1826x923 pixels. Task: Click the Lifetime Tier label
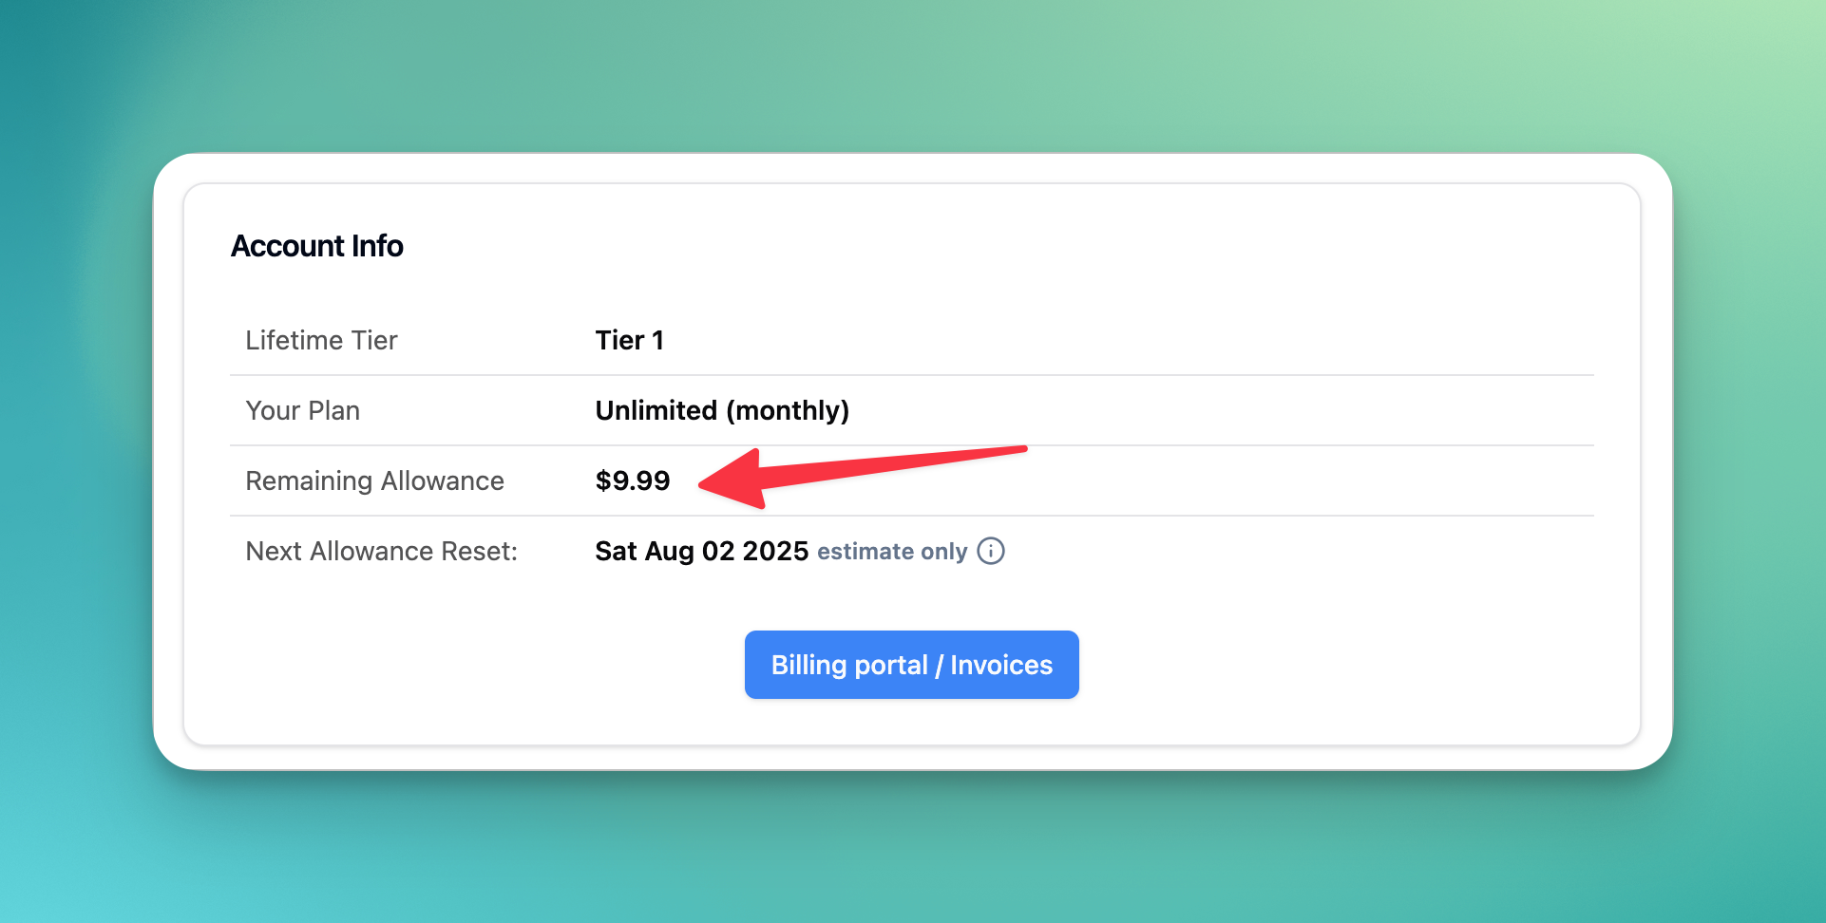[321, 340]
